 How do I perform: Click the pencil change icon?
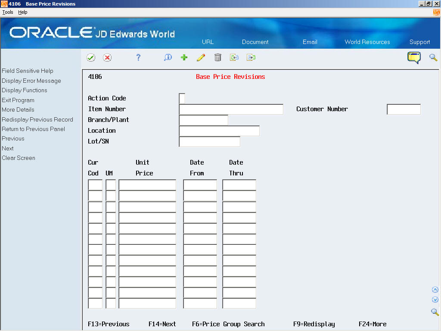click(201, 57)
